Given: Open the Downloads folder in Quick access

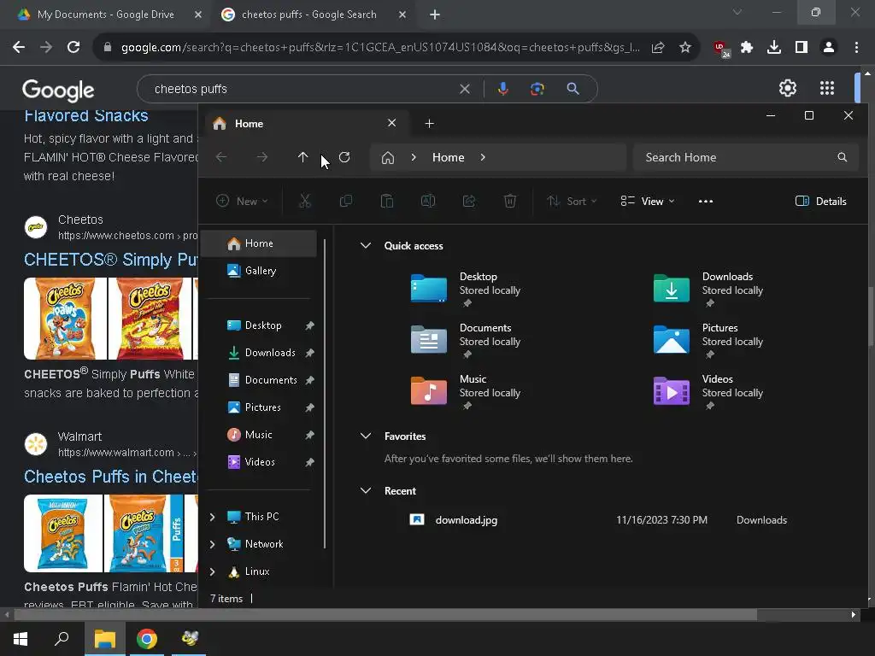Looking at the screenshot, I should (672, 289).
